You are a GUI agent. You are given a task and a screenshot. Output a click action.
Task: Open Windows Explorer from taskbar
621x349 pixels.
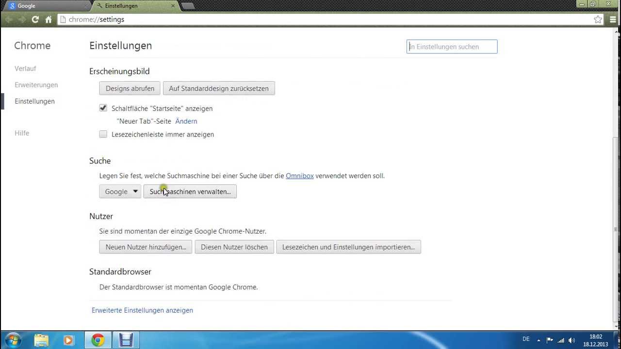(41, 340)
